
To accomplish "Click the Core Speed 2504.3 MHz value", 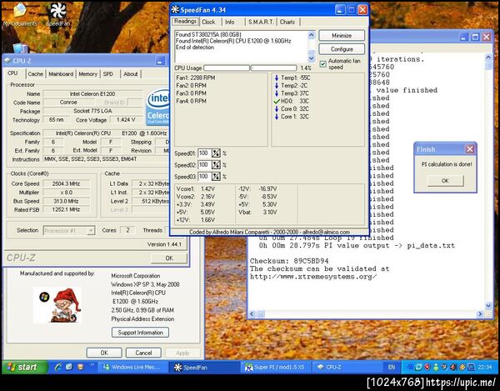I will click(67, 183).
